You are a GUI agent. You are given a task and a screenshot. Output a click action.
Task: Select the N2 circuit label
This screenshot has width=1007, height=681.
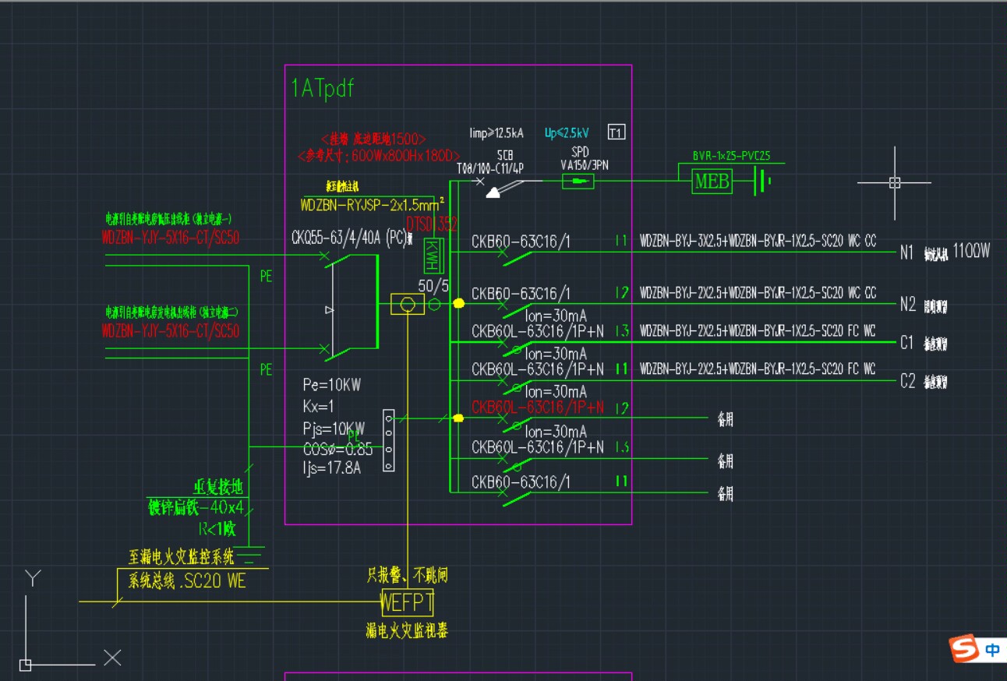(908, 305)
